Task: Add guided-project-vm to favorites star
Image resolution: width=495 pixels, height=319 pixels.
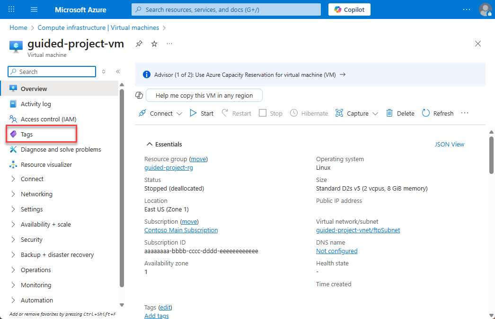Action: coord(154,44)
